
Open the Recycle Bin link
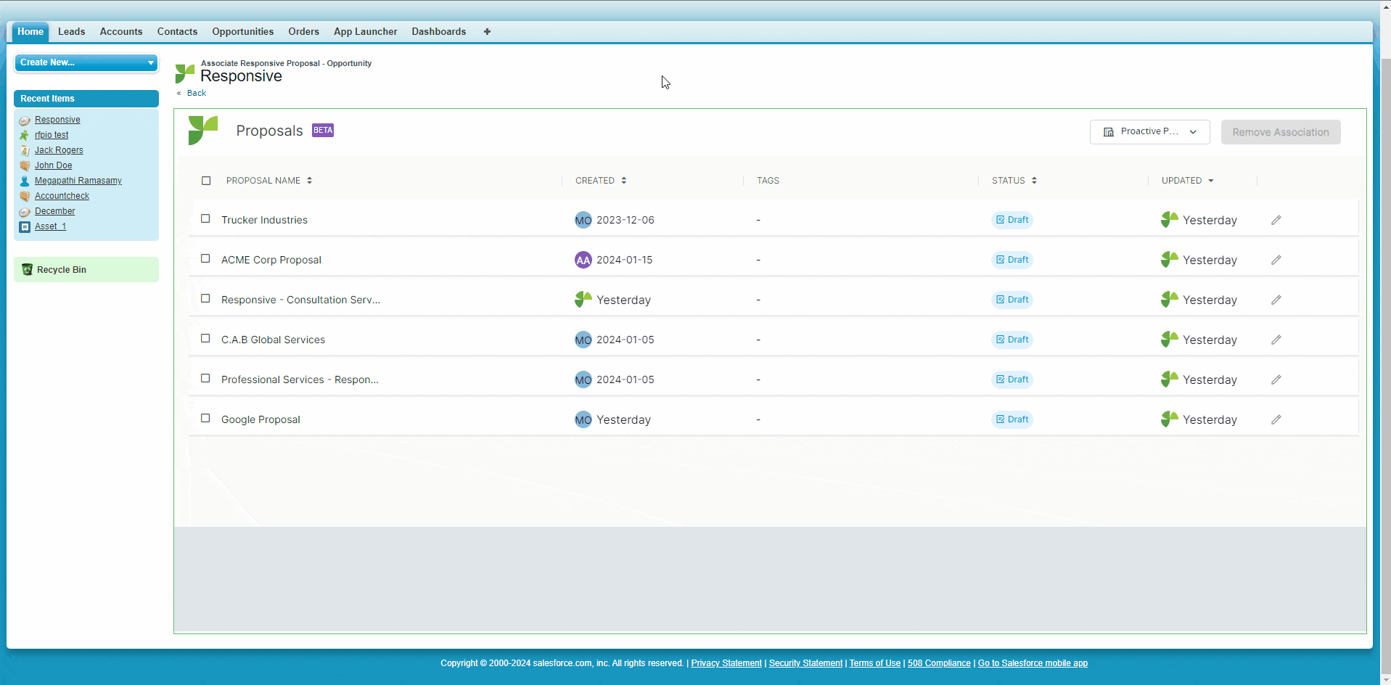point(62,269)
